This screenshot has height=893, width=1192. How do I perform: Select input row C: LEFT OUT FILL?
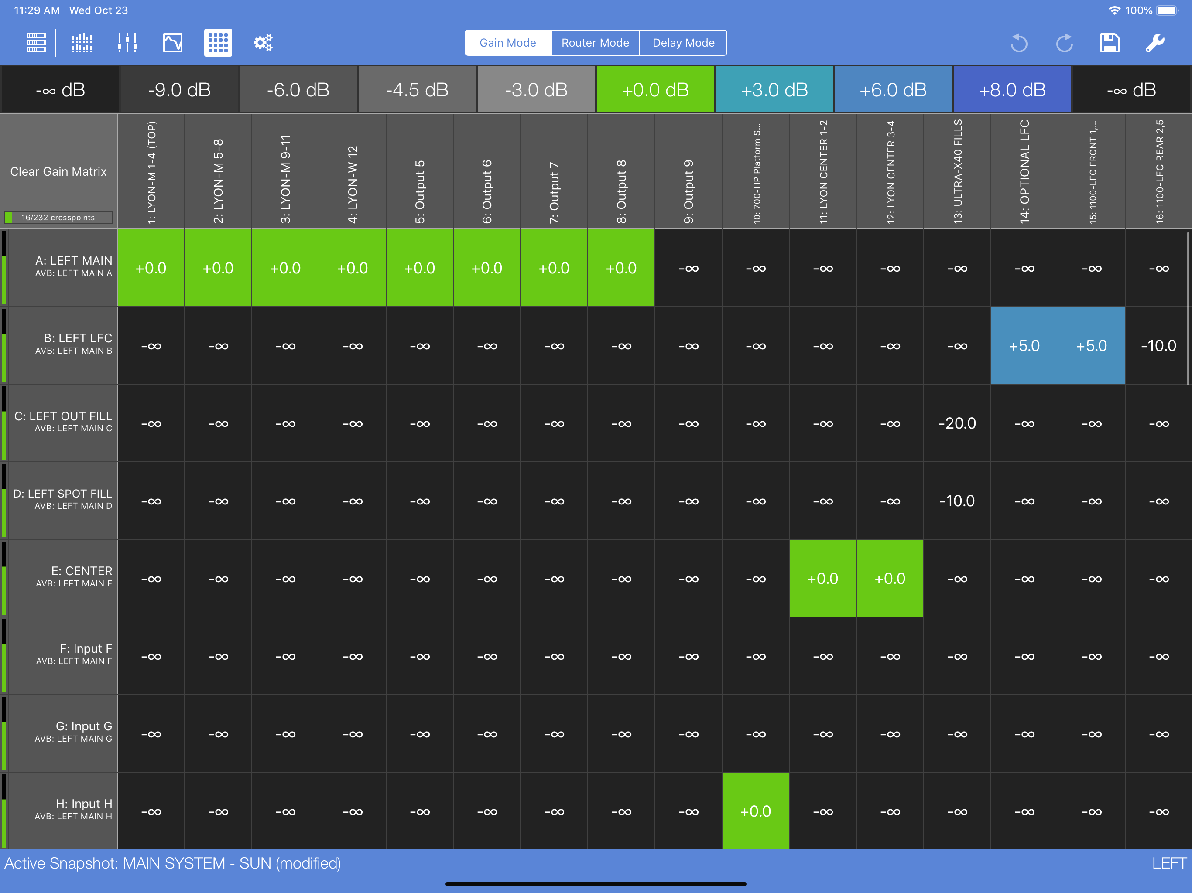pyautogui.click(x=59, y=423)
